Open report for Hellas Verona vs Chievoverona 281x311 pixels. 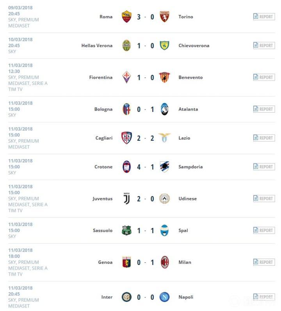click(x=264, y=46)
